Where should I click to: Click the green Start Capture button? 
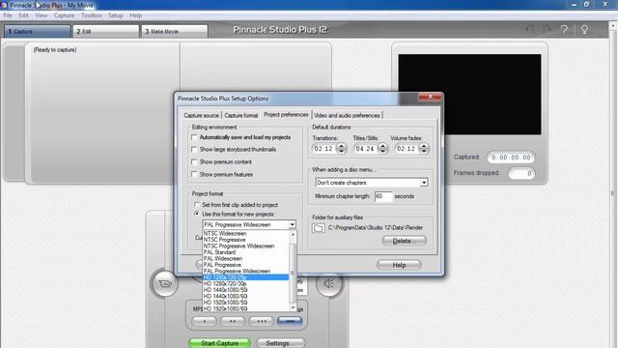(x=219, y=343)
